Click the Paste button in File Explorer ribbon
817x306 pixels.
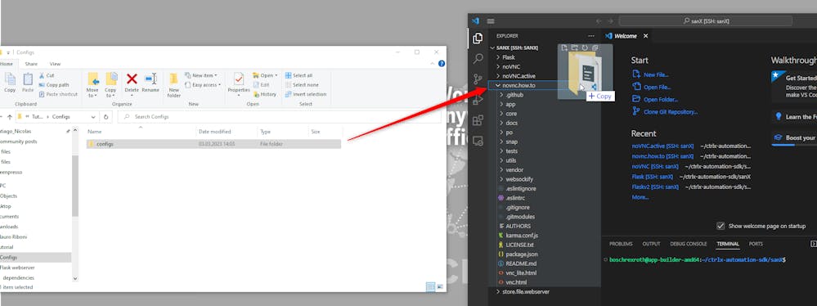[28, 83]
